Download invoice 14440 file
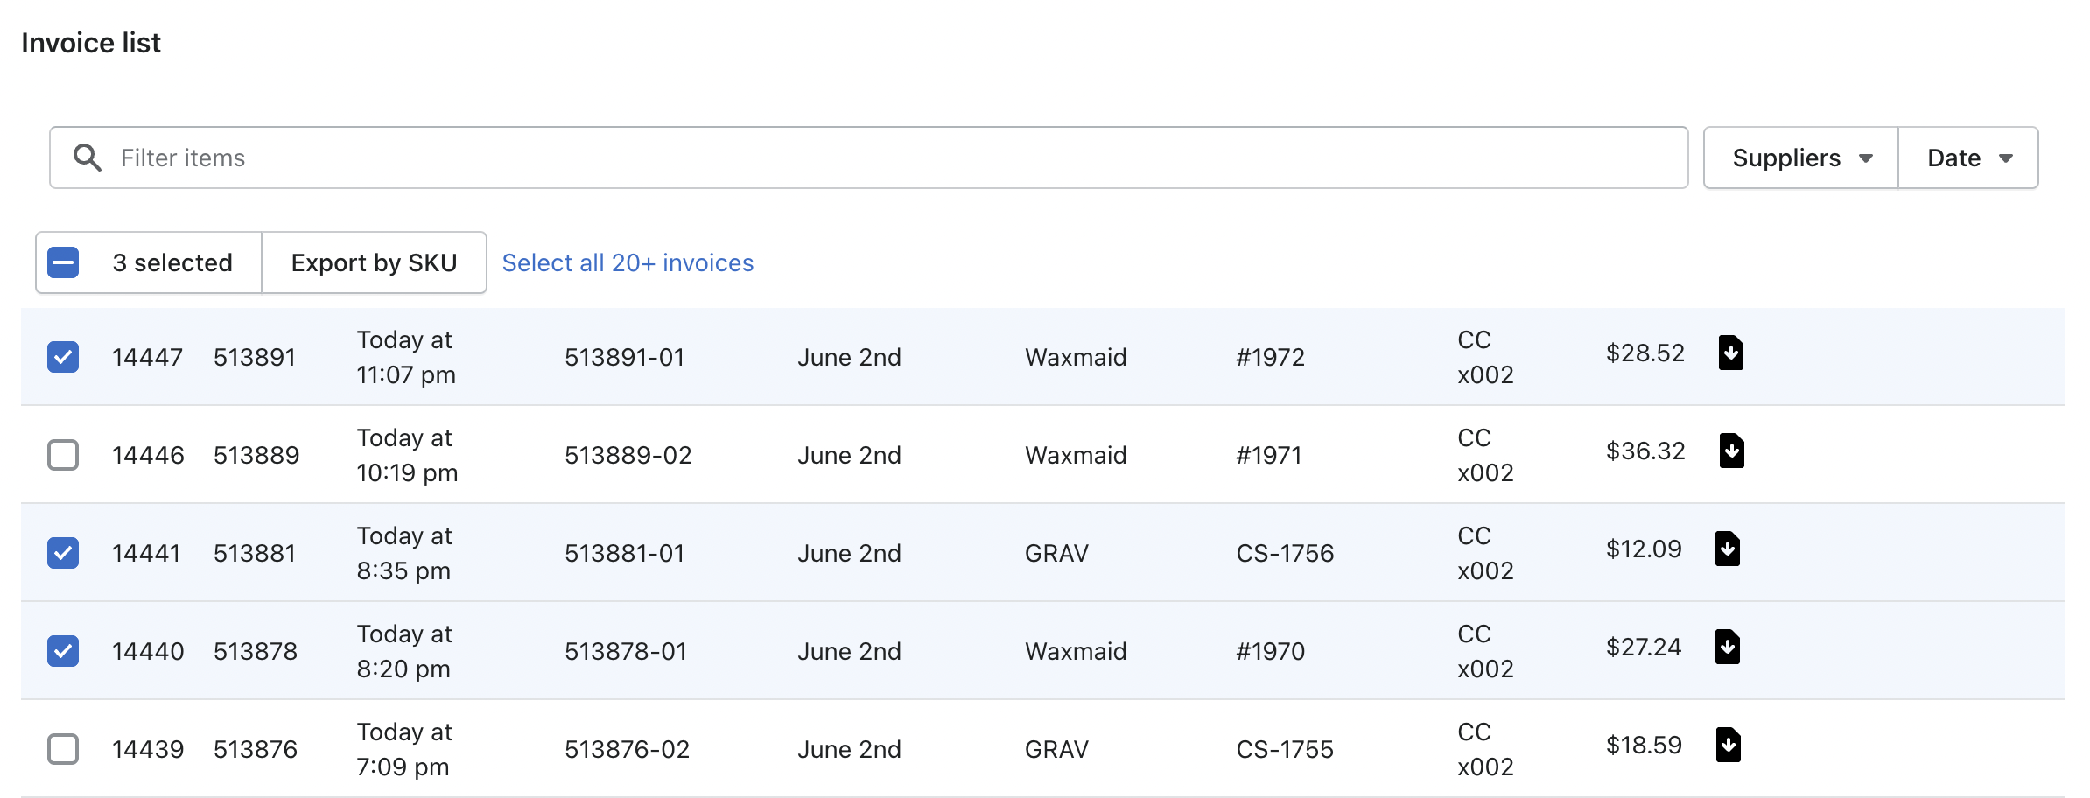Screen dimensions: 2090x798 (x=1727, y=647)
